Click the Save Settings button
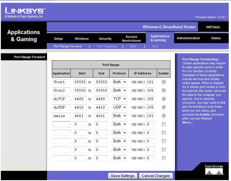This screenshot has height=181, width=231. pyautogui.click(x=123, y=176)
